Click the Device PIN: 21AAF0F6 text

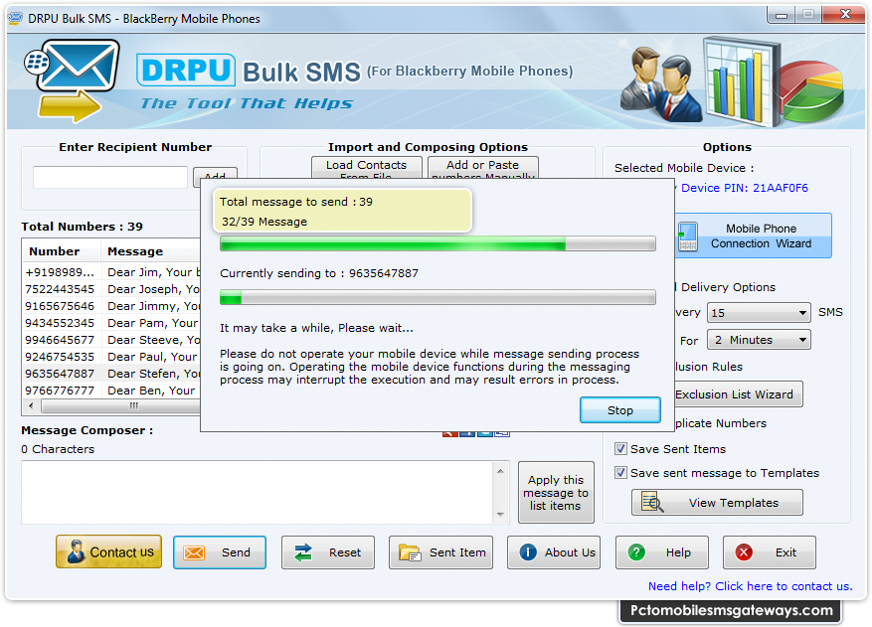[744, 188]
